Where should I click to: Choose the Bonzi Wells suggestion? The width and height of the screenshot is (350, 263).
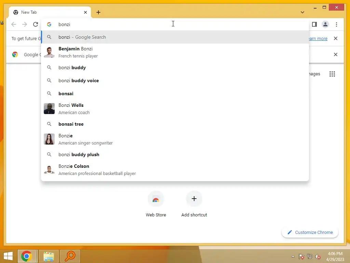175,109
